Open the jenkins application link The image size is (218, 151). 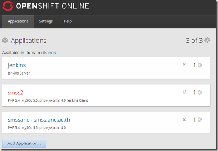[17, 65]
